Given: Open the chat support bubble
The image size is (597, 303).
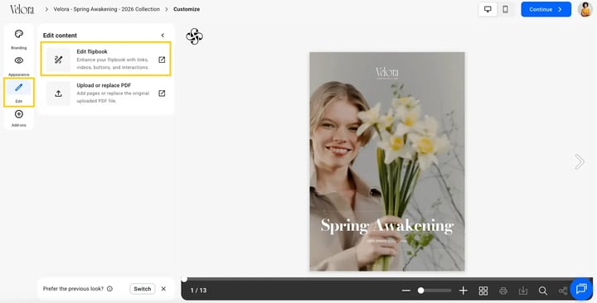Looking at the screenshot, I should tap(581, 289).
